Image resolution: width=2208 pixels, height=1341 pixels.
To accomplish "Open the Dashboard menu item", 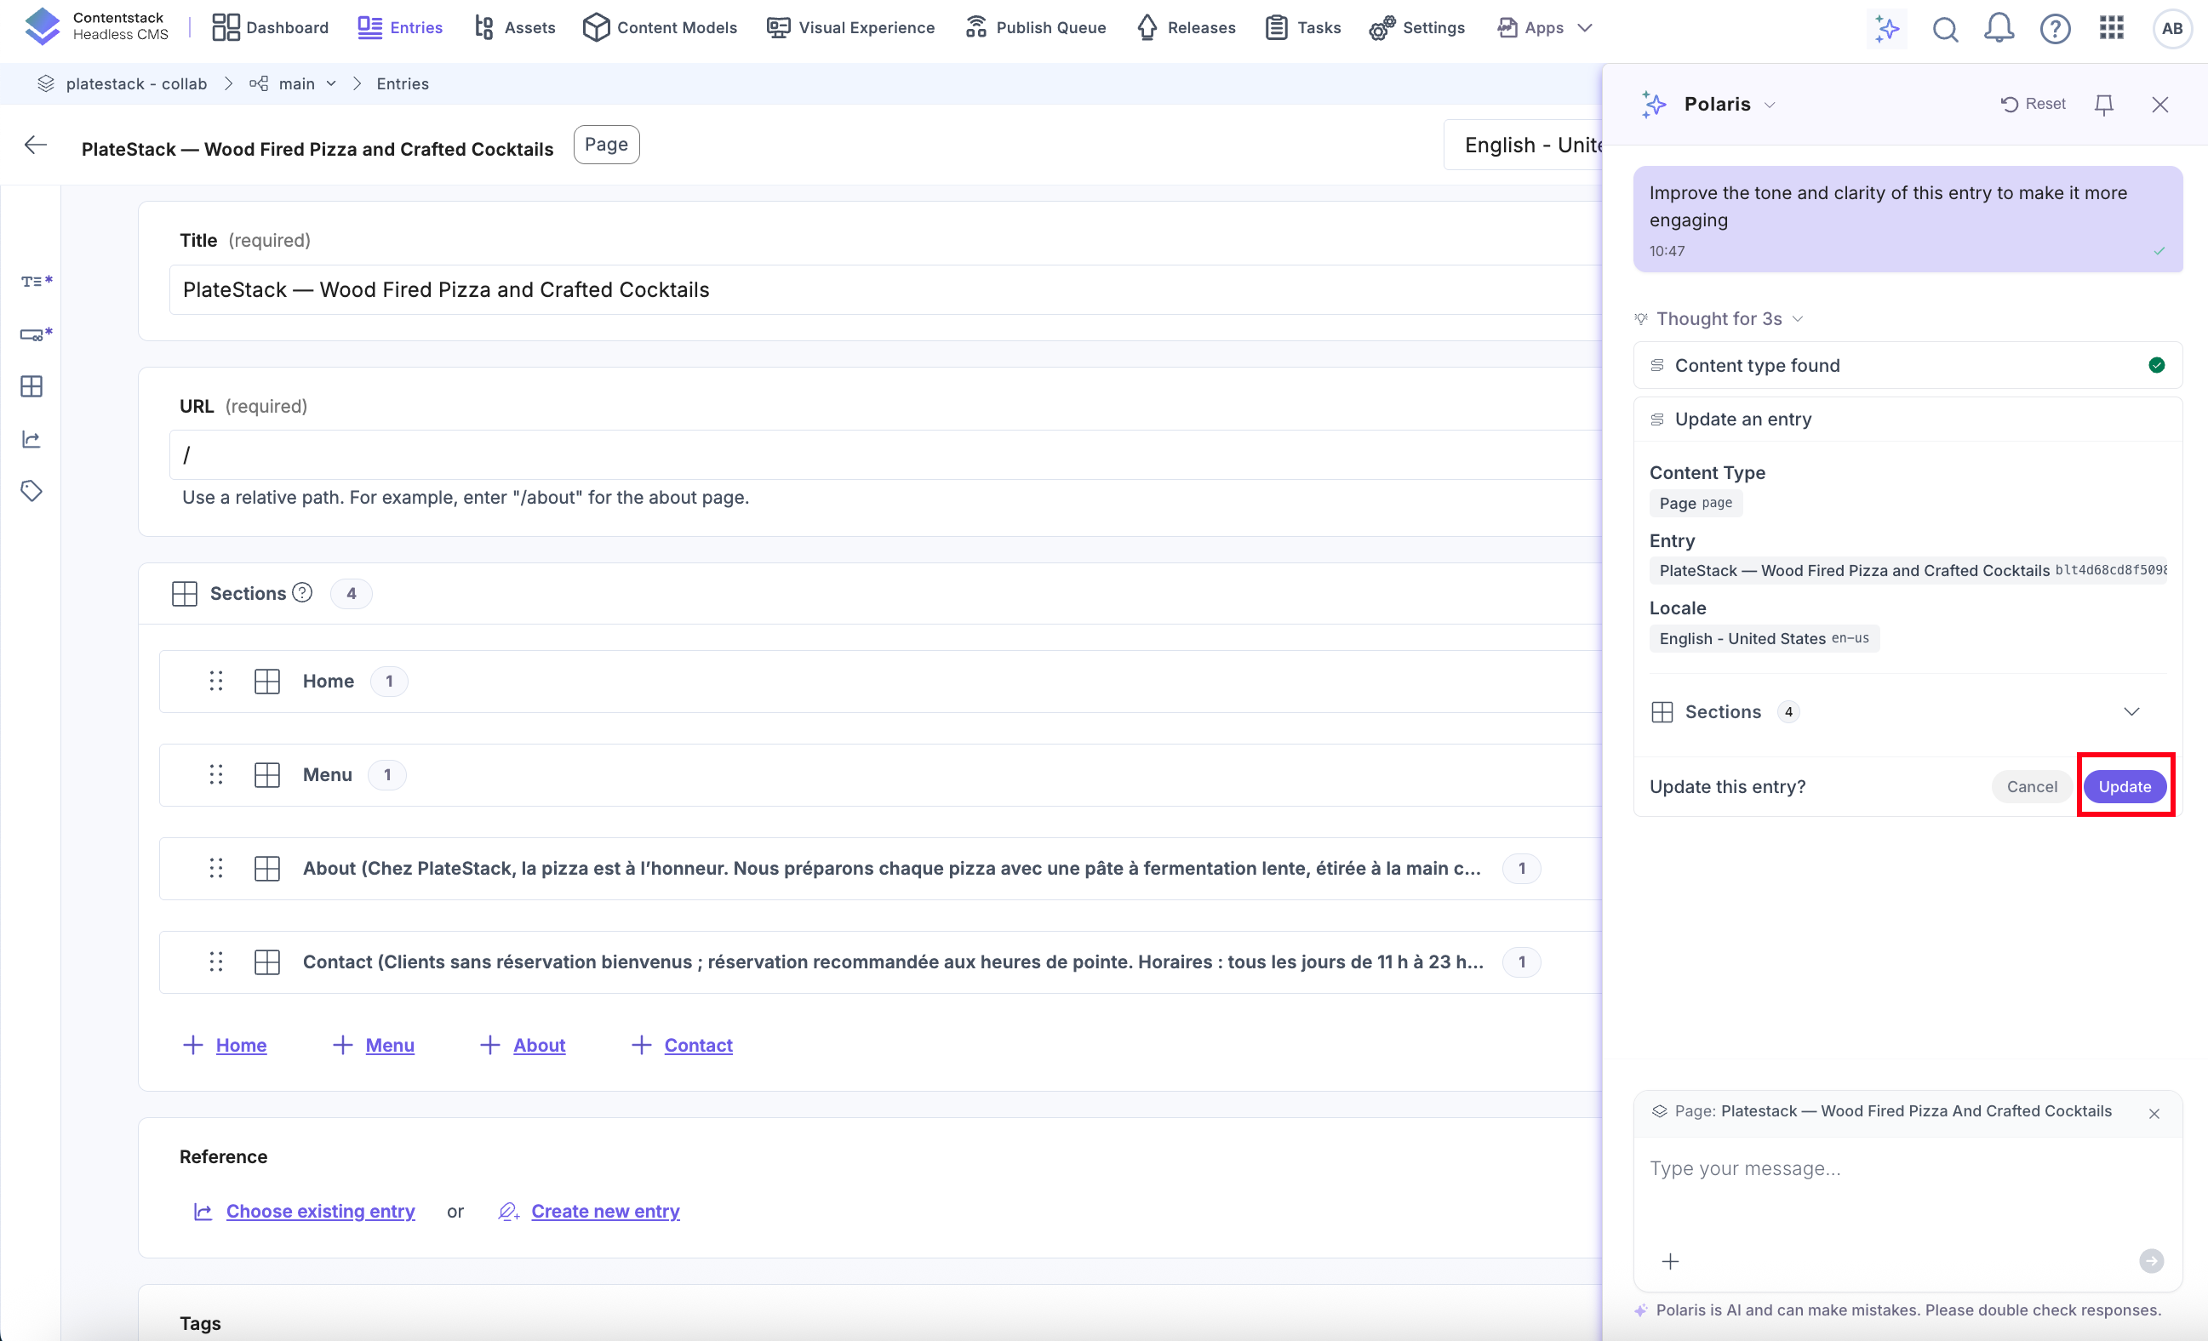I will tap(271, 28).
